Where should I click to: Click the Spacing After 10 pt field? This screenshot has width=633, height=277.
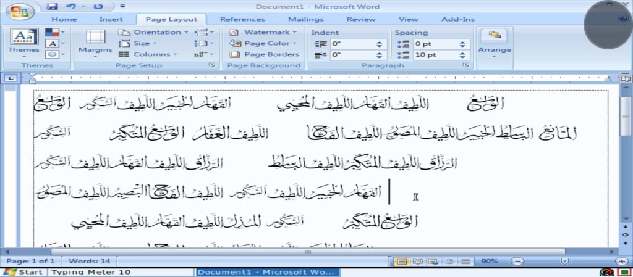435,55
